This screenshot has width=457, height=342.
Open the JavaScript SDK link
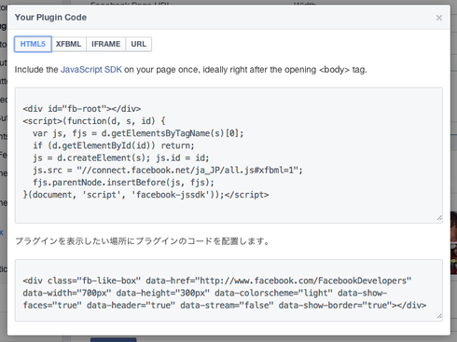91,70
